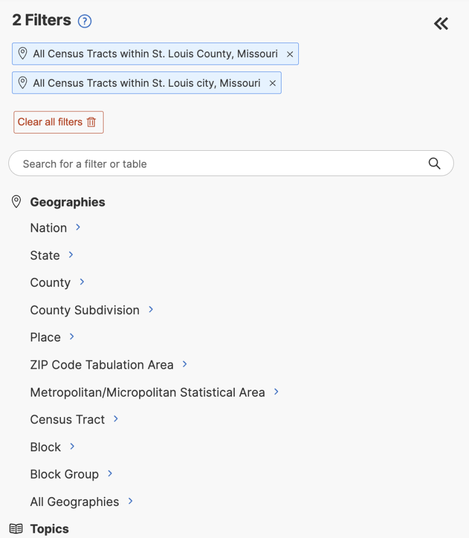Expand the County geography option
Screen dimensions: 469x538
click(x=50, y=283)
